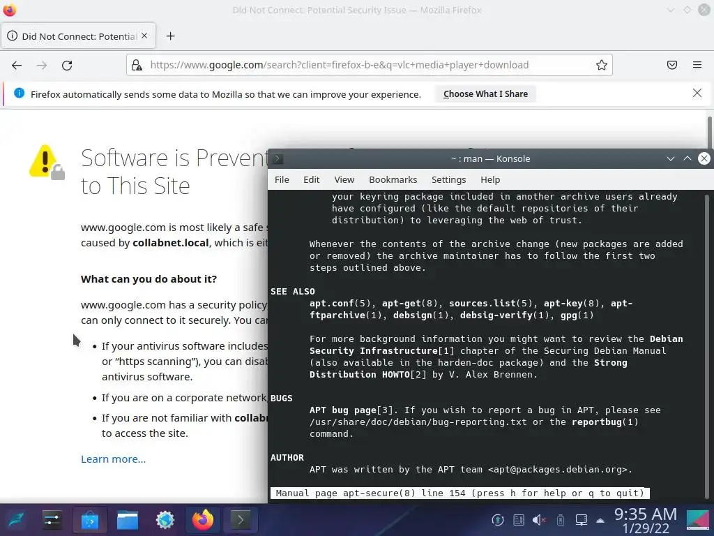Open the network connection tray icon
Viewport: 714px width, 536px height.
pos(582,519)
